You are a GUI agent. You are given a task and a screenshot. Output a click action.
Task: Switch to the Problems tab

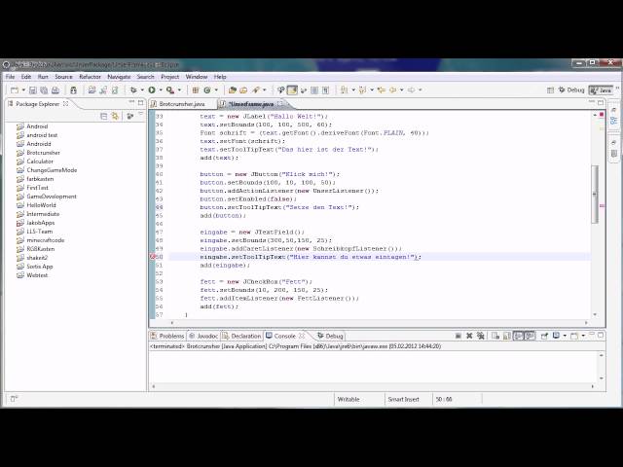point(167,336)
